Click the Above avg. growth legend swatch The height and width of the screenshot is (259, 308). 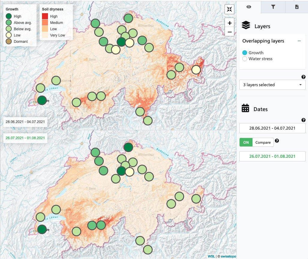pos(9,22)
